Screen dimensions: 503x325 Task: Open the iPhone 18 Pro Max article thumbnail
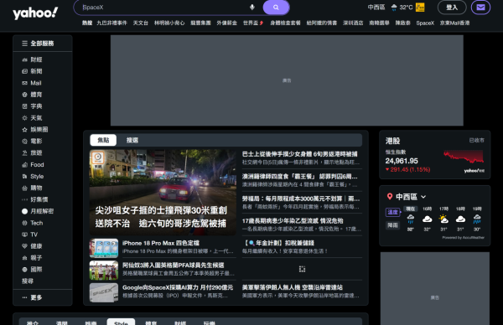pyautogui.click(x=104, y=248)
